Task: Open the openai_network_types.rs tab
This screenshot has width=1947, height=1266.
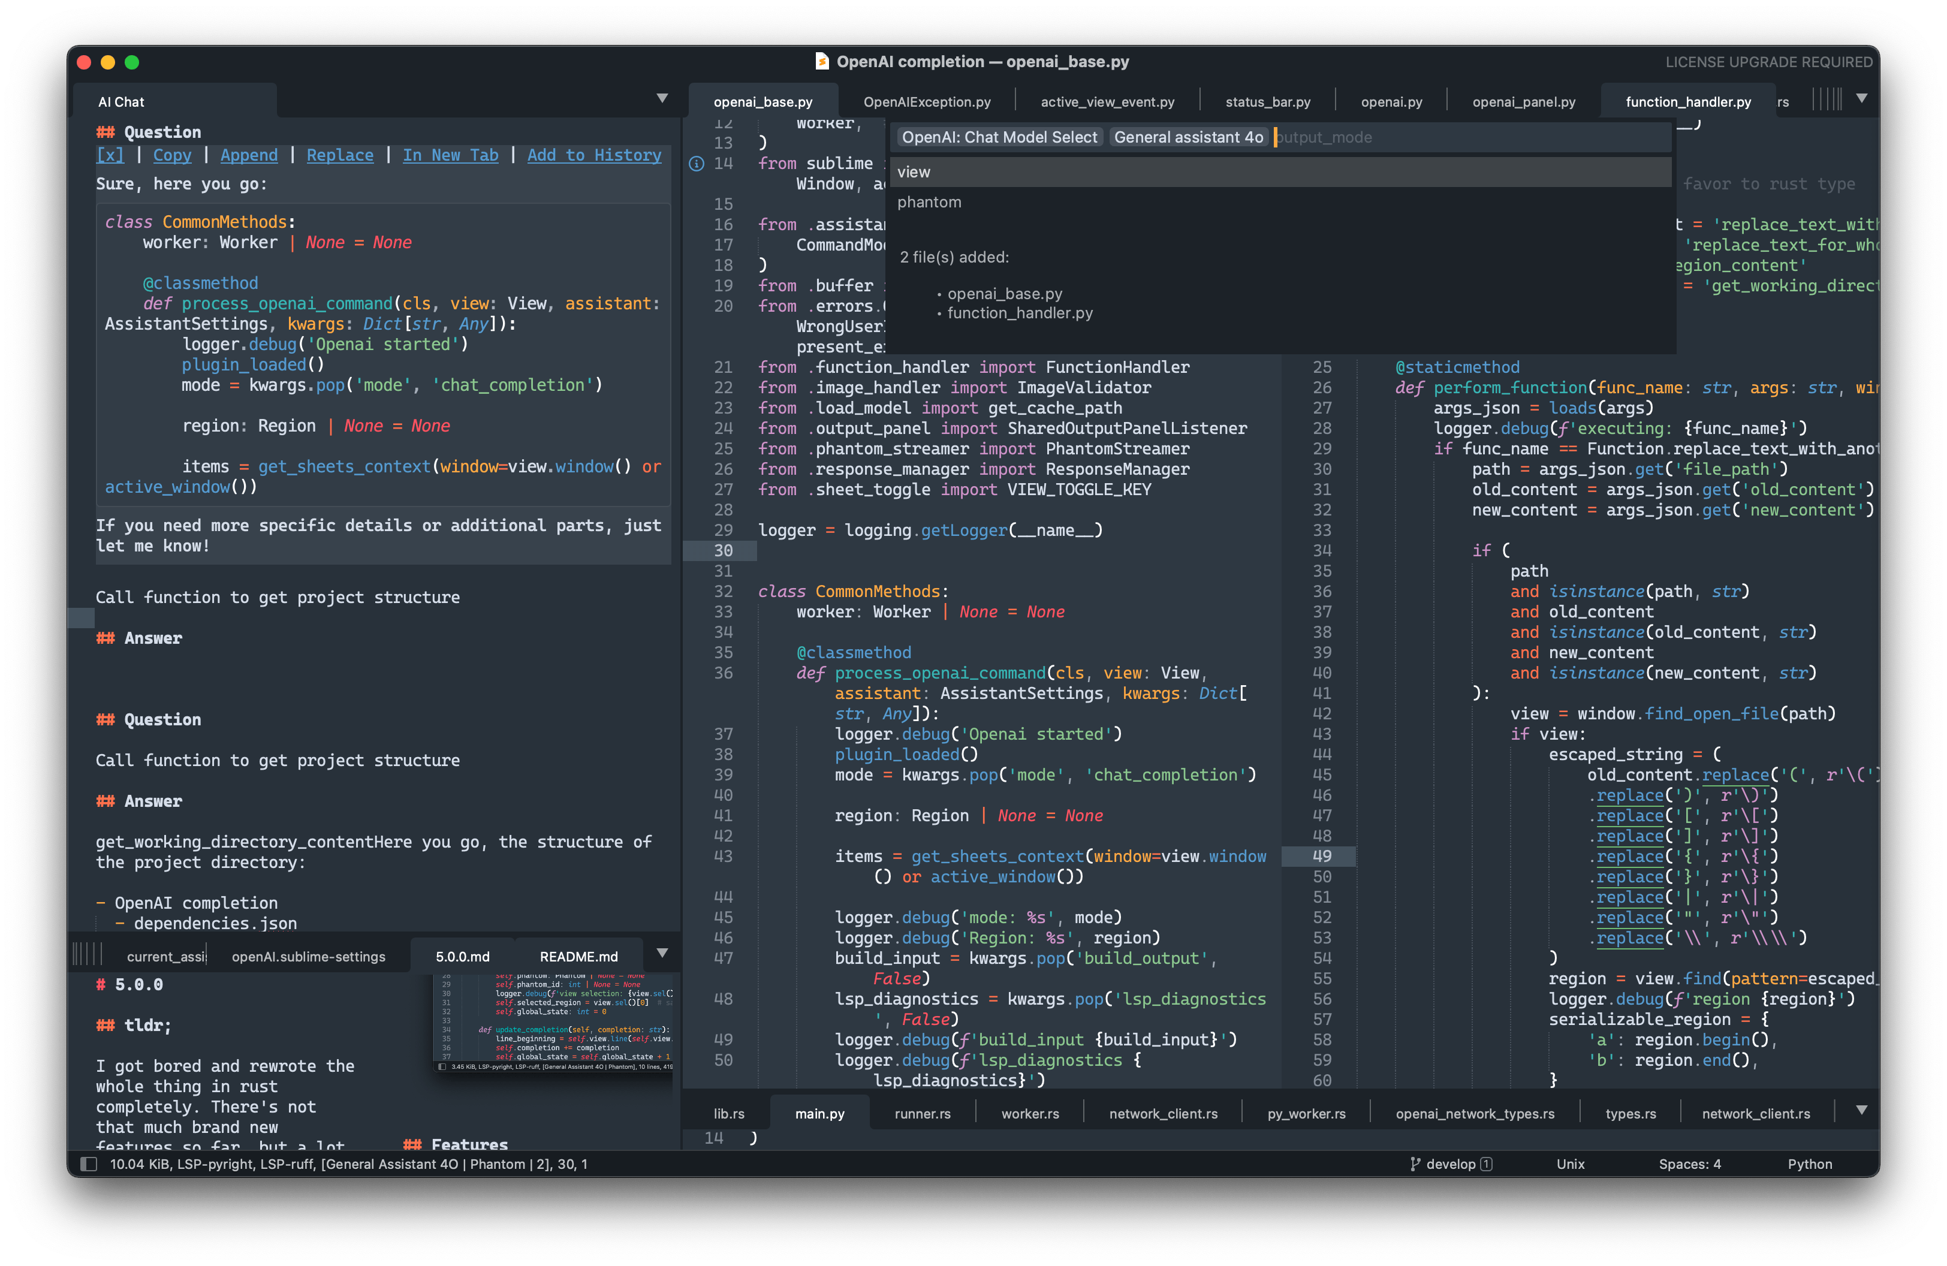Action: (1475, 1113)
